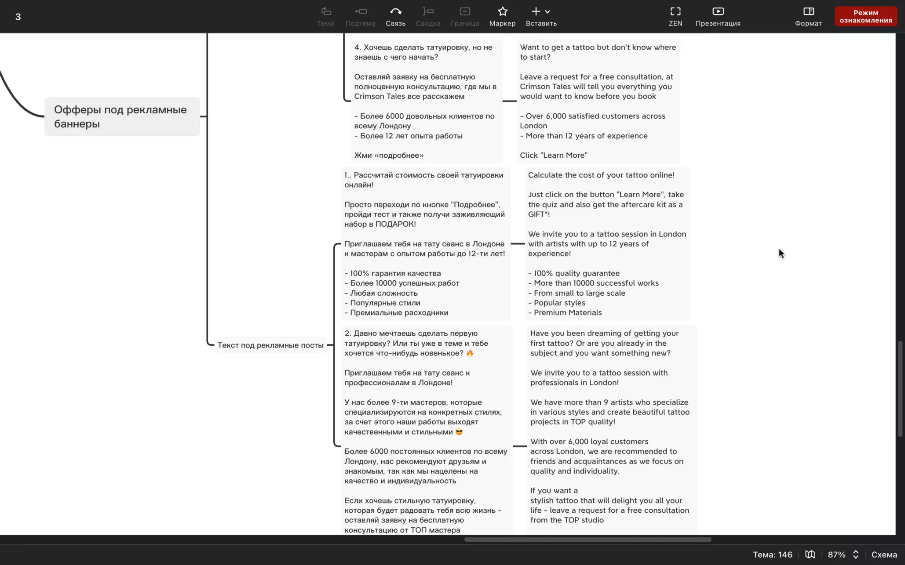Select the 'Calculate the cost of your tattoo' node
Viewport: 905px width, 565px height.
point(607,243)
